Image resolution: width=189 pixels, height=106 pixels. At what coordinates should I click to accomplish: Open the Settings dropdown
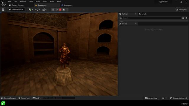pos(181,9)
